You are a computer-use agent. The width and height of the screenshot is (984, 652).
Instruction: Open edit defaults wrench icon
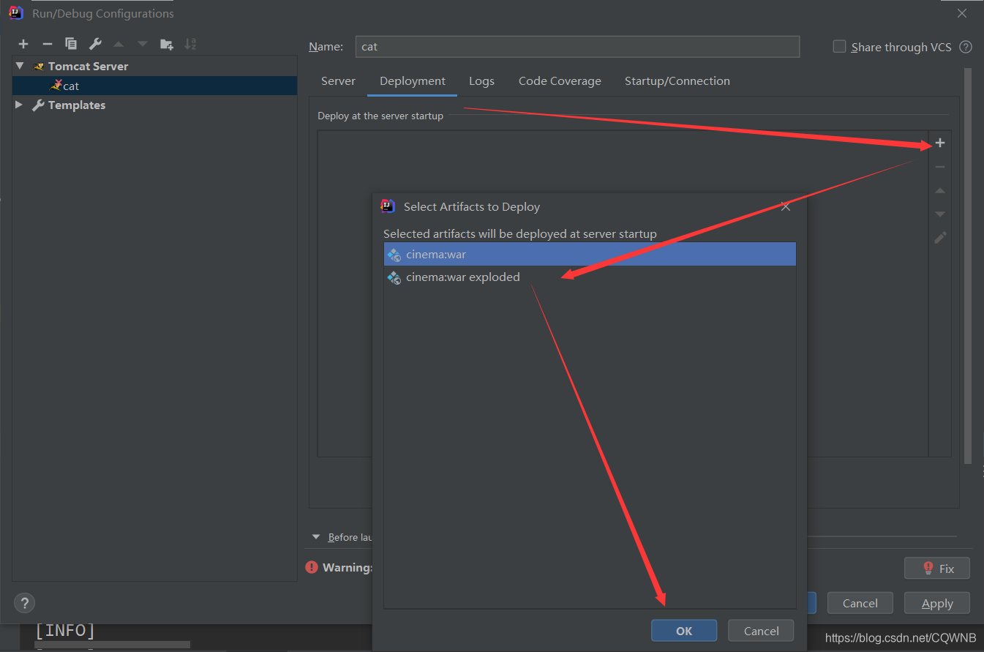pyautogui.click(x=95, y=44)
